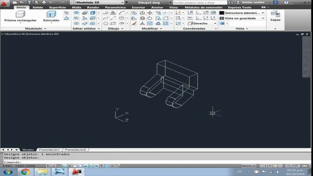Open the Presentación1 layout tab
This screenshot has height=176, width=313.
pyautogui.click(x=49, y=150)
